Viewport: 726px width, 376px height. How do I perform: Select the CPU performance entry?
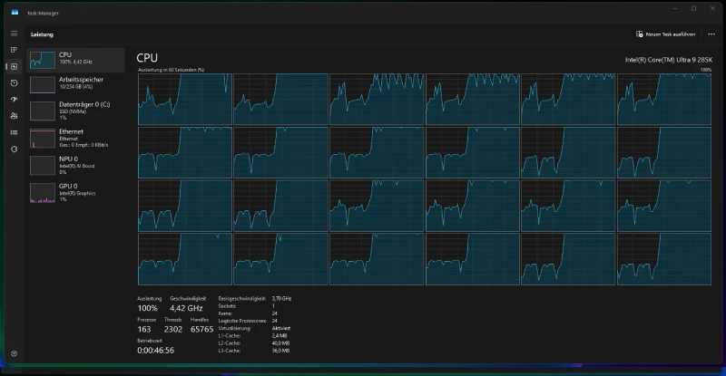[75, 60]
